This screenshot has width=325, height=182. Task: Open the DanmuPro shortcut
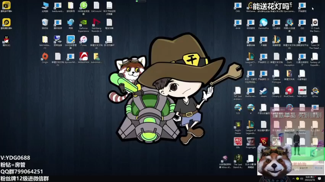coord(263,24)
